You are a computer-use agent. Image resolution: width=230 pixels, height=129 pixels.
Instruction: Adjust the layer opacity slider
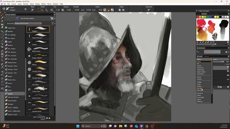tap(218, 62)
